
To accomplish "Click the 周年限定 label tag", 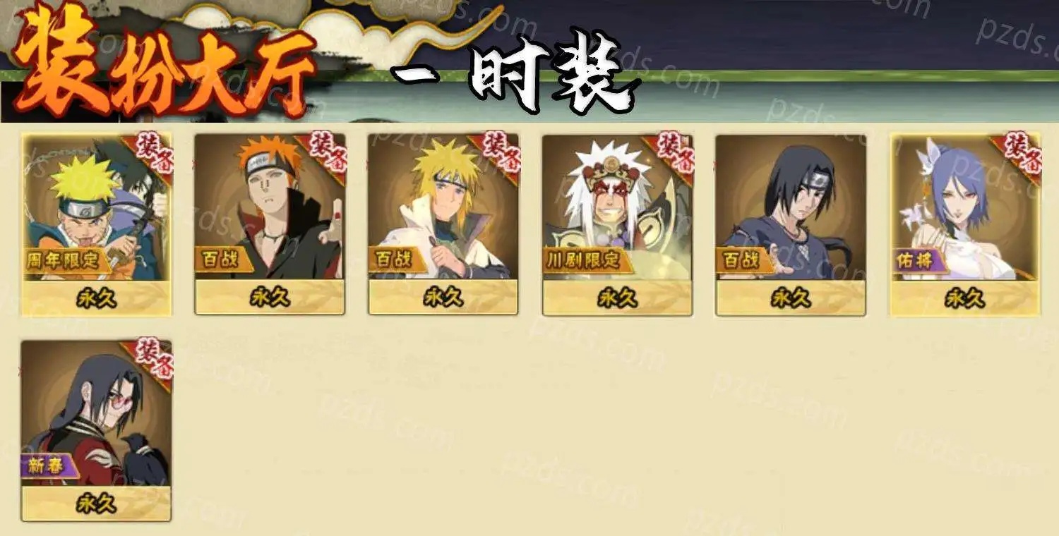I will click(x=68, y=260).
